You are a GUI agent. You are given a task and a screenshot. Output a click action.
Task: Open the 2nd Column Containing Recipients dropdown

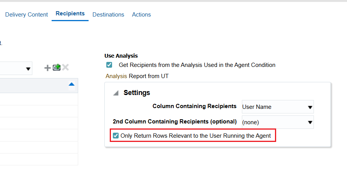[x=278, y=122]
